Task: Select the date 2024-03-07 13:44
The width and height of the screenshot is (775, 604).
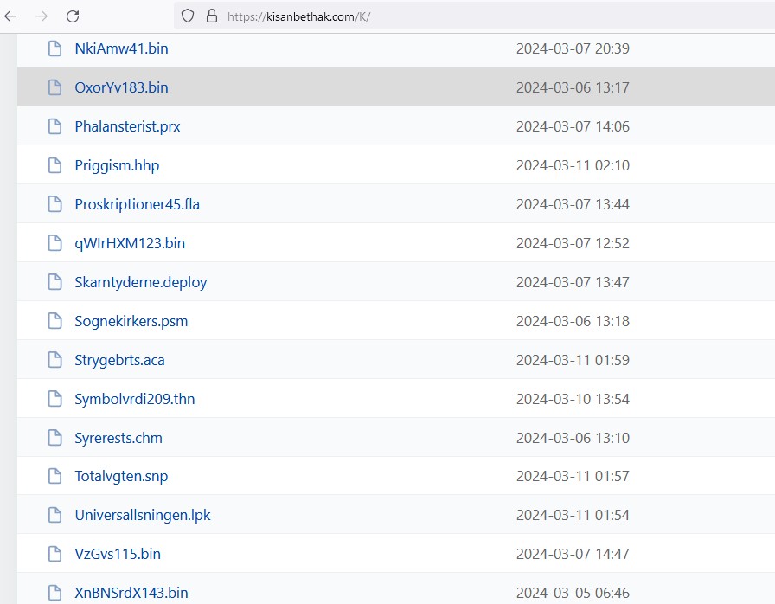Action: [573, 204]
